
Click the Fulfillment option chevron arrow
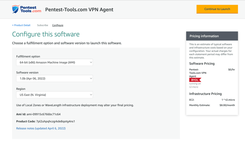point(91,62)
